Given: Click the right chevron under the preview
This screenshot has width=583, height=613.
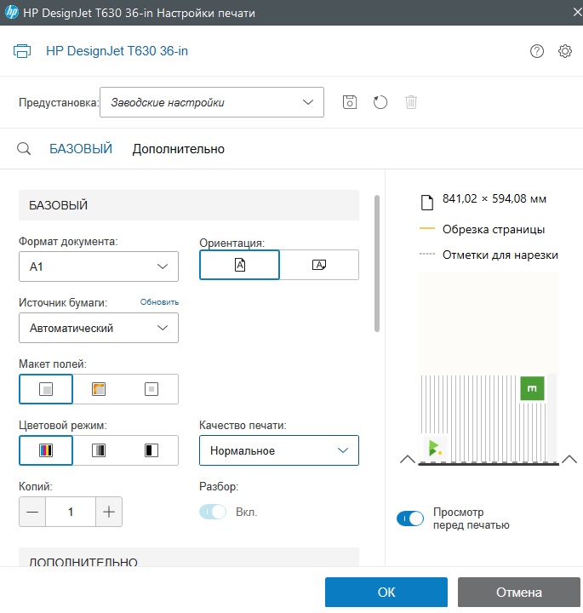Looking at the screenshot, I should tap(569, 459).
